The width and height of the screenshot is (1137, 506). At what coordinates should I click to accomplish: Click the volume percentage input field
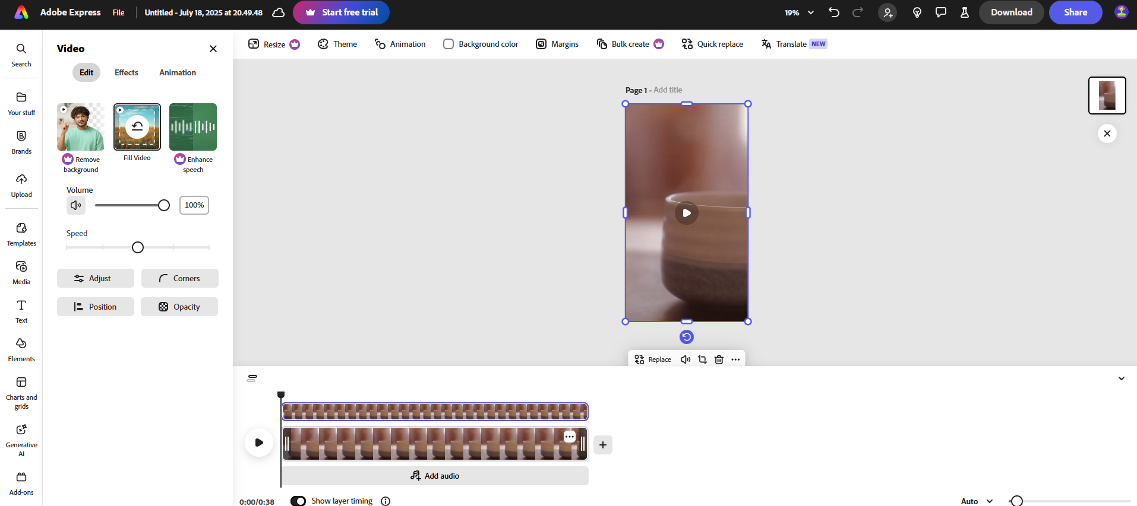(194, 205)
